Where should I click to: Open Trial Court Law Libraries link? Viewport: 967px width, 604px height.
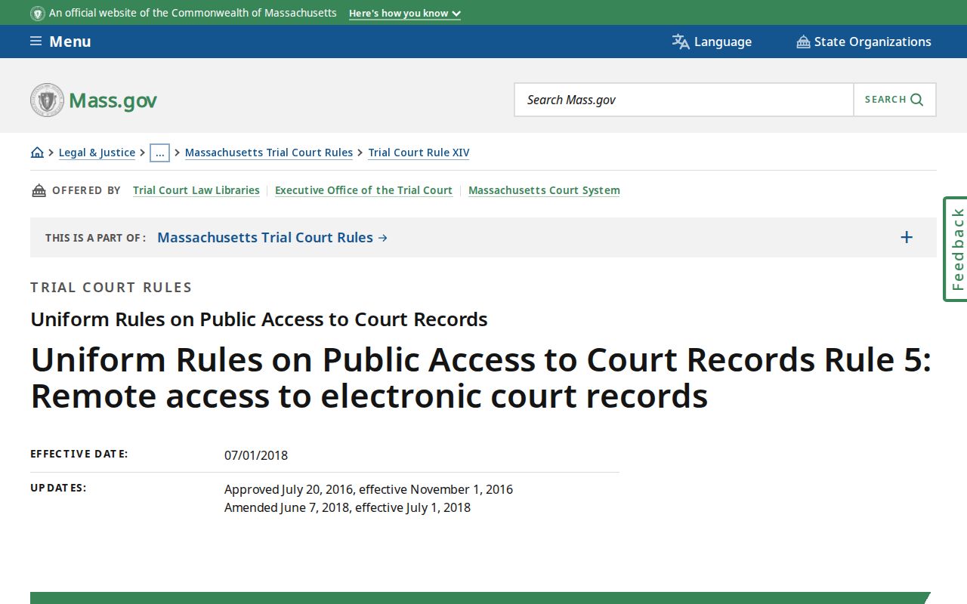196,190
